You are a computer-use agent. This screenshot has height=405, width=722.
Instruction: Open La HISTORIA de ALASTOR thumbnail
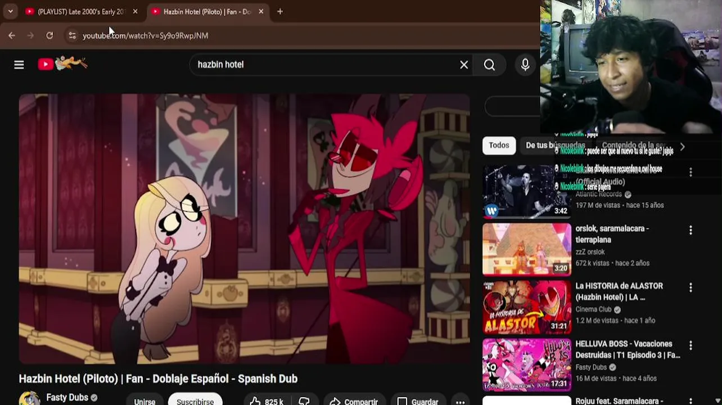(x=527, y=307)
